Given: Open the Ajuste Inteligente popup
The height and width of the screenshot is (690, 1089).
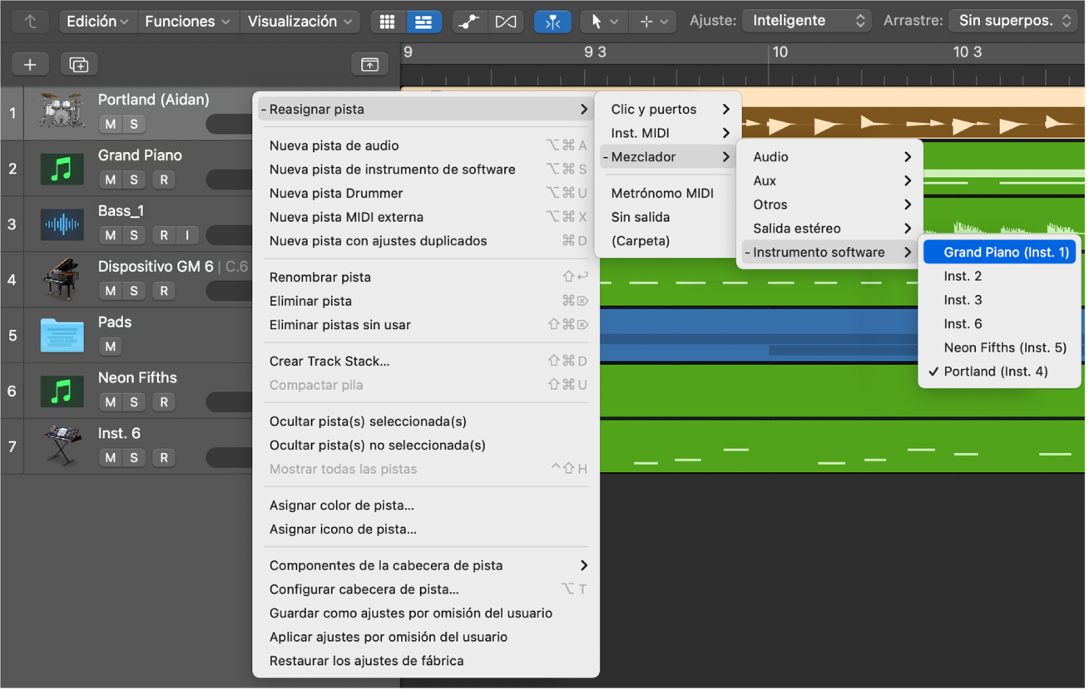Looking at the screenshot, I should tap(806, 22).
